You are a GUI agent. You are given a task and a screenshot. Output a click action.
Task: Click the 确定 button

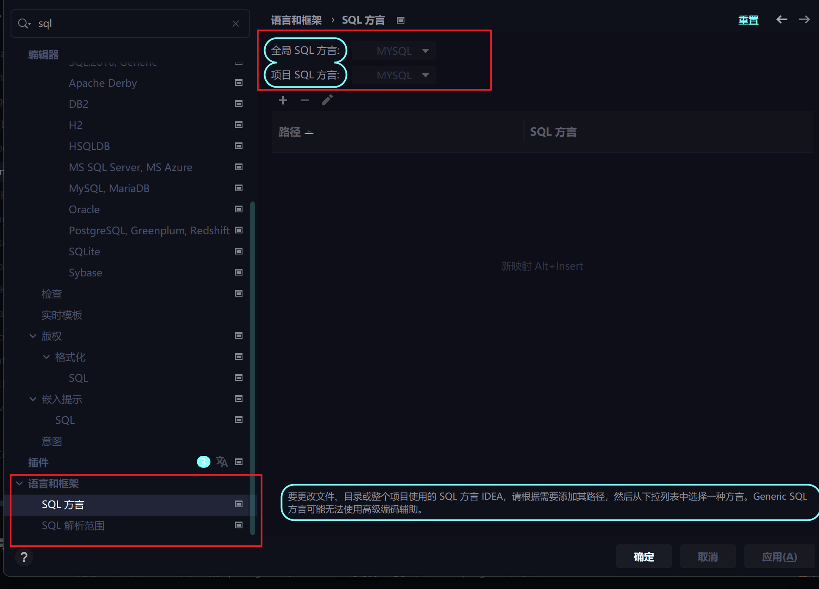pos(644,557)
